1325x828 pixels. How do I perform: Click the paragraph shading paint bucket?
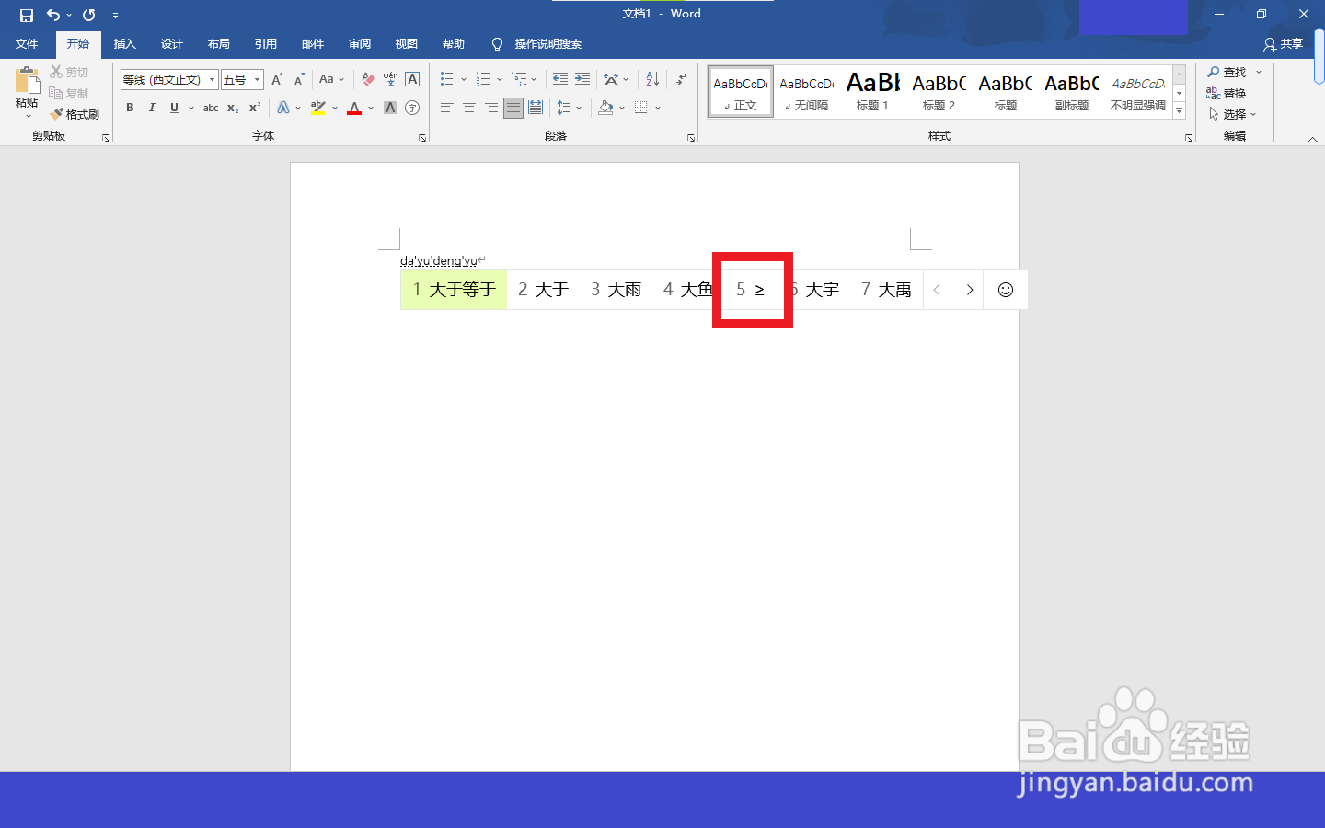605,108
